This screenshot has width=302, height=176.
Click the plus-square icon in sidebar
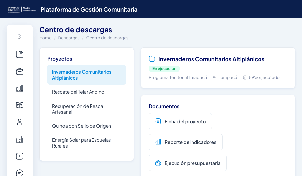coord(20,156)
